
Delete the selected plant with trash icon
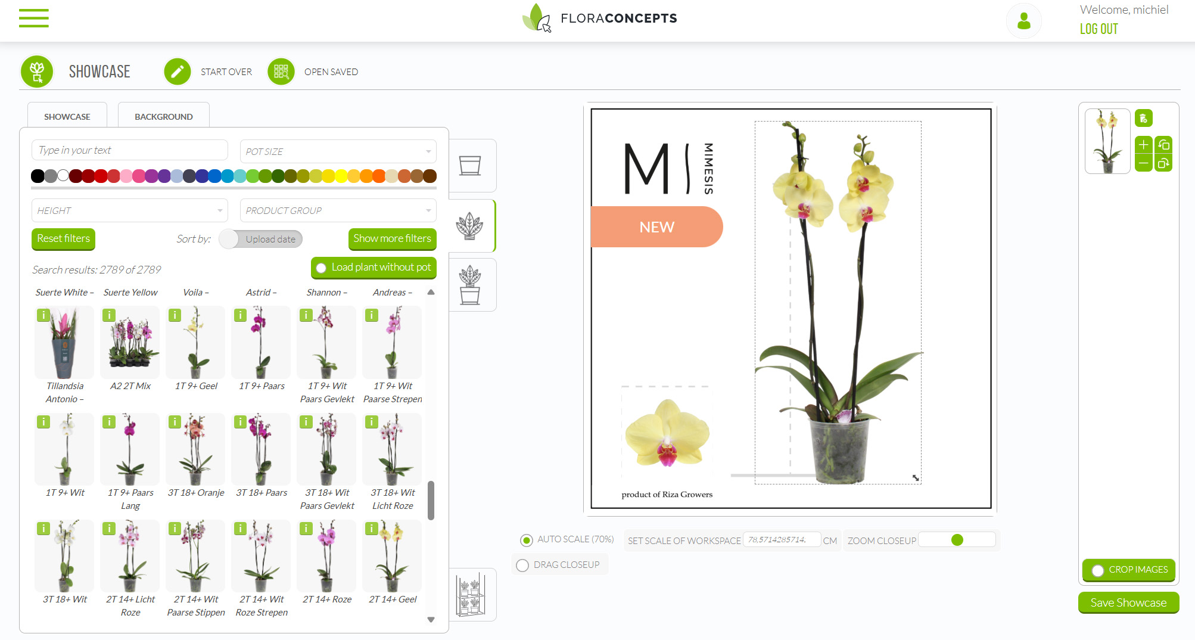[1143, 119]
